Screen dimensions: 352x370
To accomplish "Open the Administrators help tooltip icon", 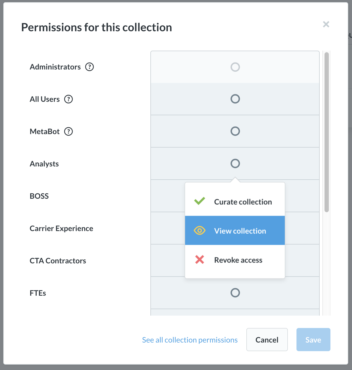I will [90, 67].
